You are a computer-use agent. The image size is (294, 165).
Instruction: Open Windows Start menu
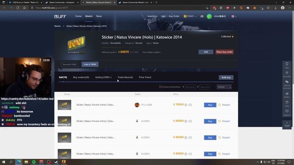click(3, 162)
